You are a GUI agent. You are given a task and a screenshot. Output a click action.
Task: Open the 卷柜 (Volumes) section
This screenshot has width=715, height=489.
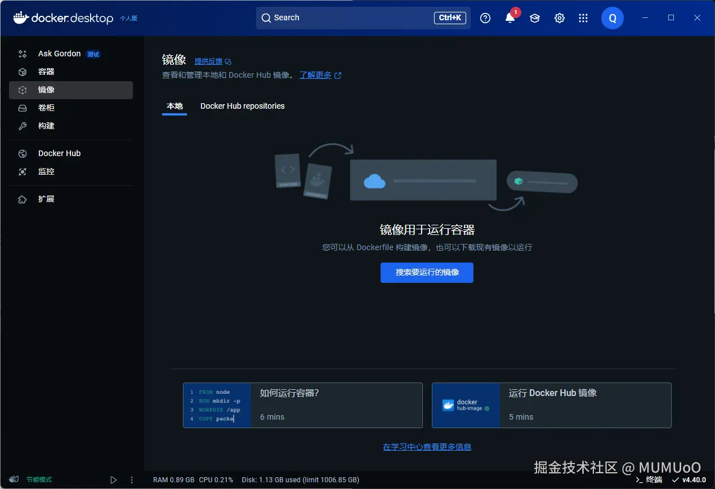(71, 108)
